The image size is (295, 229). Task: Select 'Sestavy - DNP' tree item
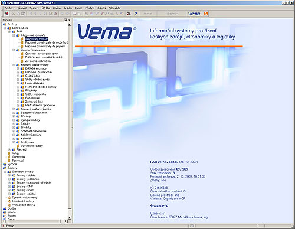(x=25, y=187)
